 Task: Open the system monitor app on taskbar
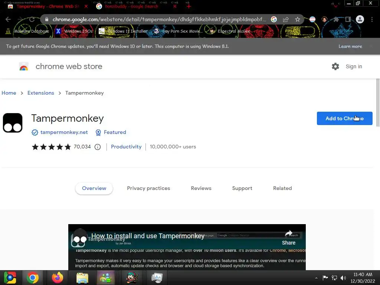pos(157,278)
